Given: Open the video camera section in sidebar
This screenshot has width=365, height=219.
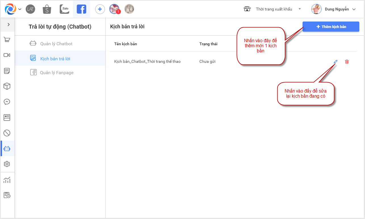Looking at the screenshot, I should pos(7,55).
